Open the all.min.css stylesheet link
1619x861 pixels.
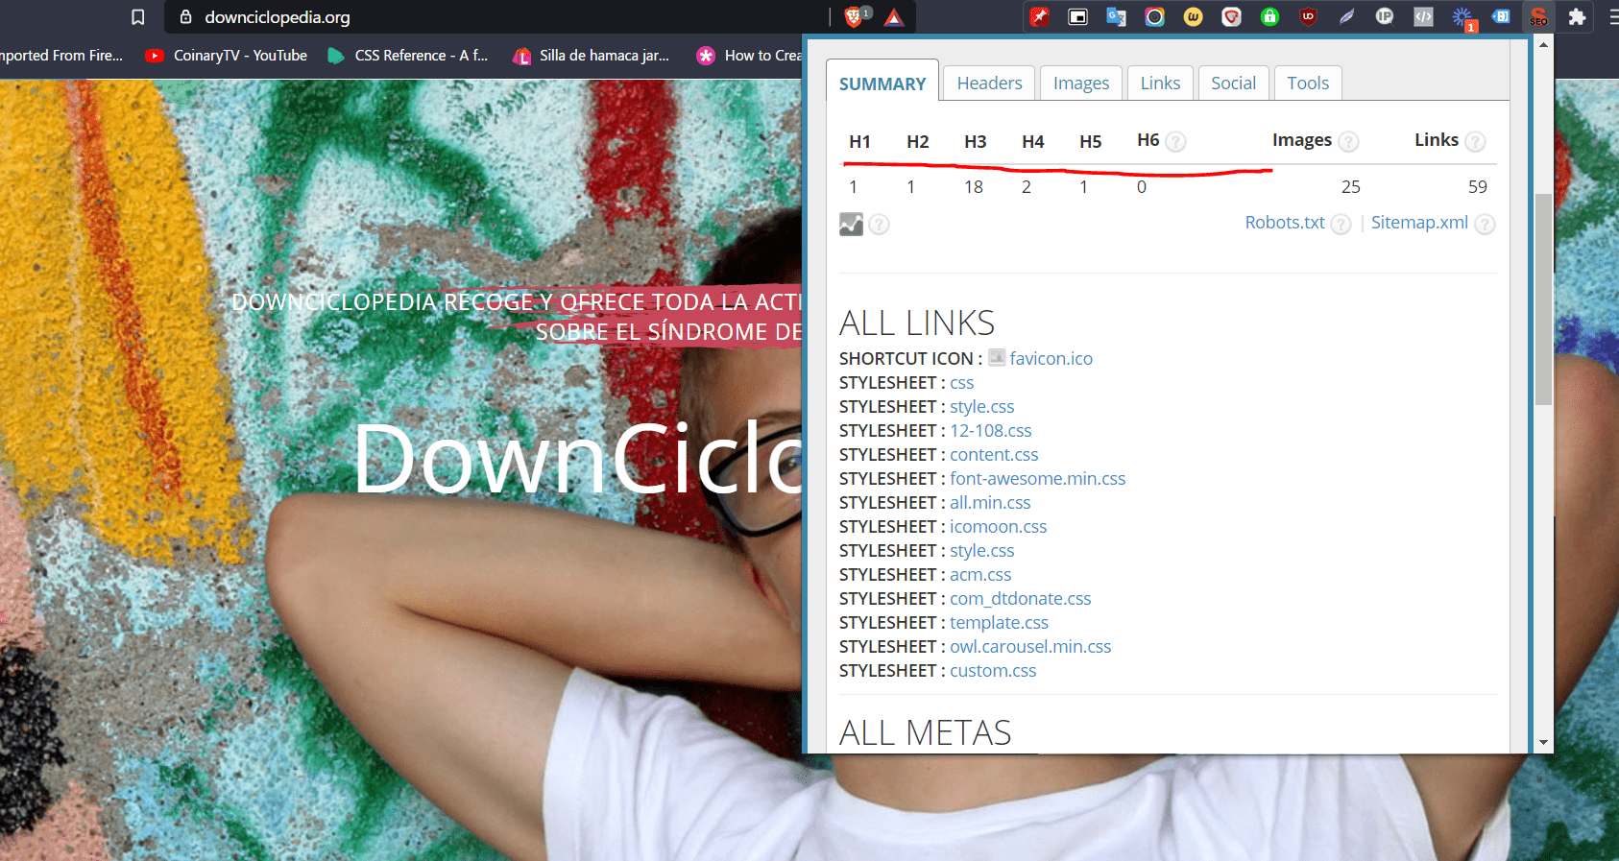[990, 503]
